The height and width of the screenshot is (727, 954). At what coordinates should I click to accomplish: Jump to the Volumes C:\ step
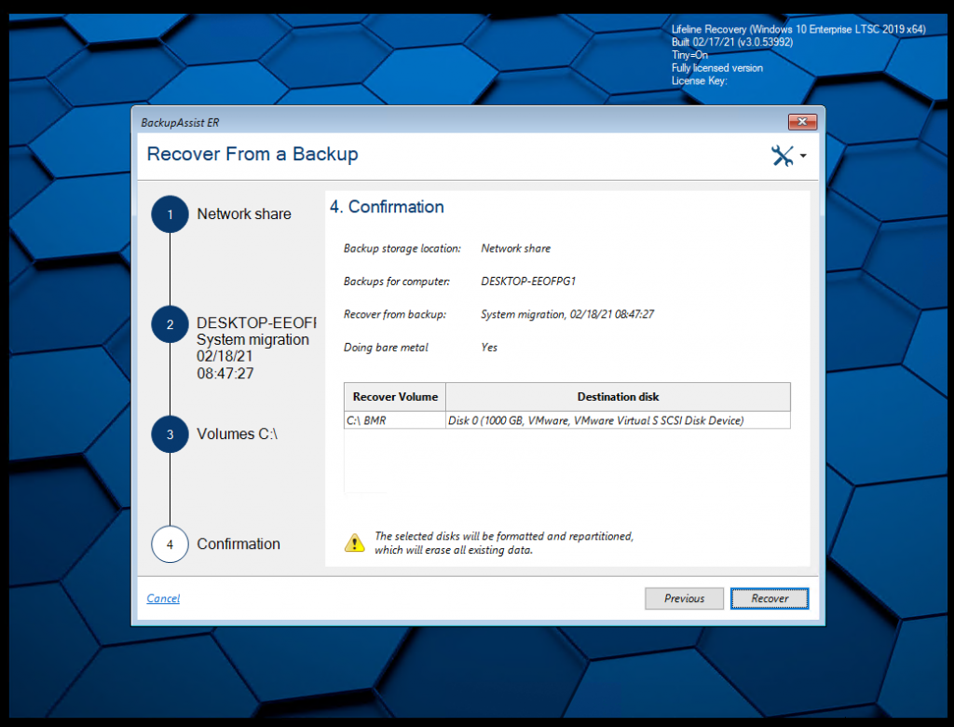[237, 434]
